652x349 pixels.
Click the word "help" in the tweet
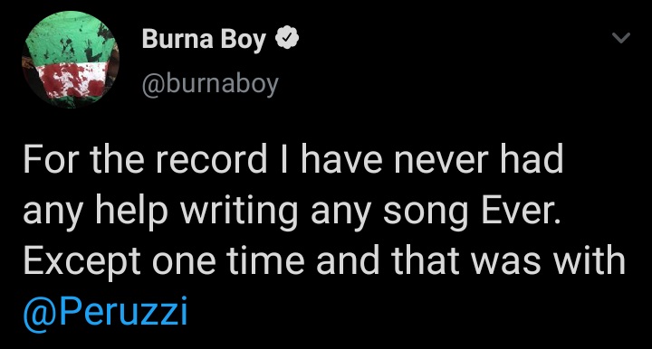coord(131,212)
